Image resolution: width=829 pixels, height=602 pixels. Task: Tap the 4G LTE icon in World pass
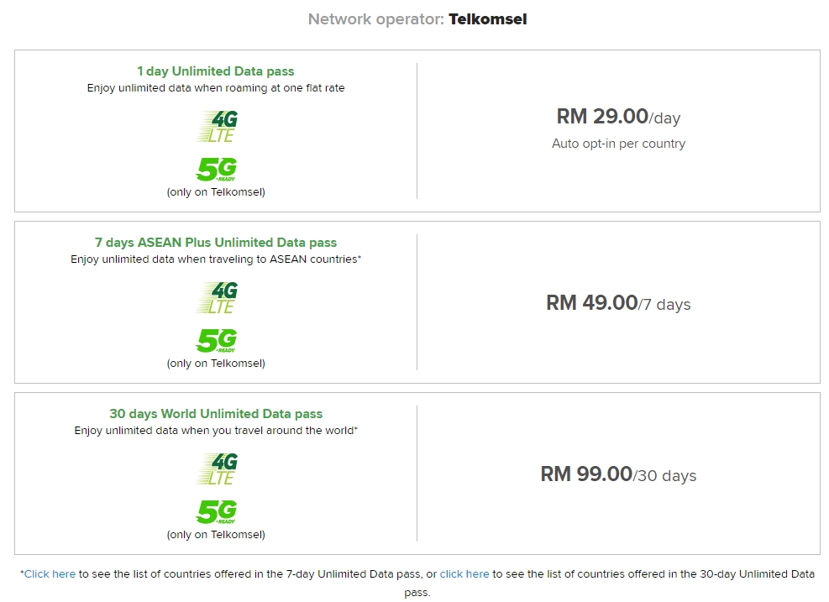click(217, 469)
